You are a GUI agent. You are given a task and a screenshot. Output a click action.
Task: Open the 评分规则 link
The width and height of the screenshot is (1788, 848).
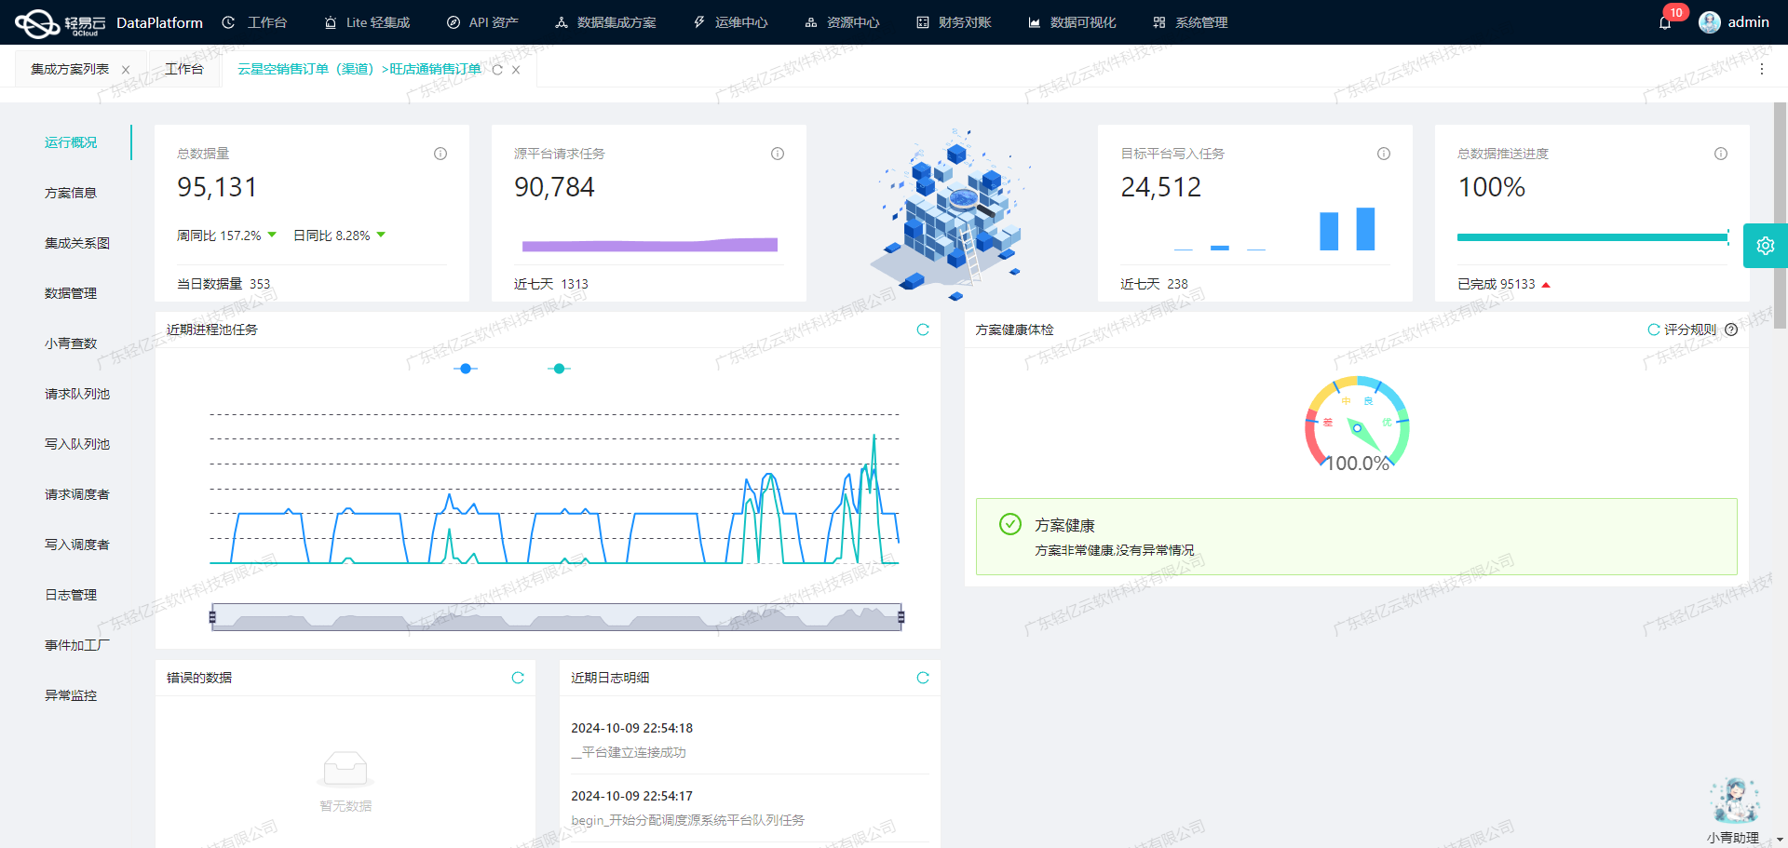[x=1689, y=330]
